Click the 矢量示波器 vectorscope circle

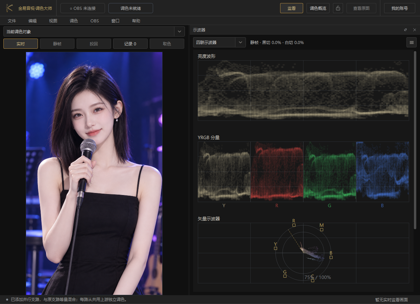303,253
